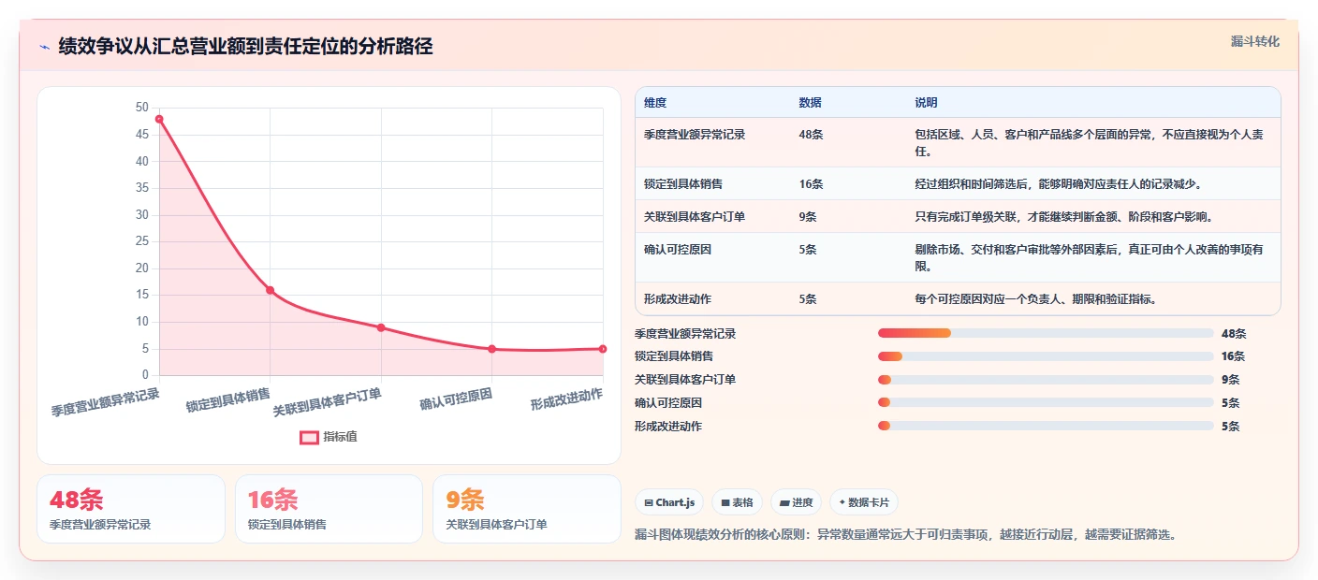This screenshot has width=1318, height=580.
Task: Click the lightning icon beside the title
Action: tap(44, 47)
